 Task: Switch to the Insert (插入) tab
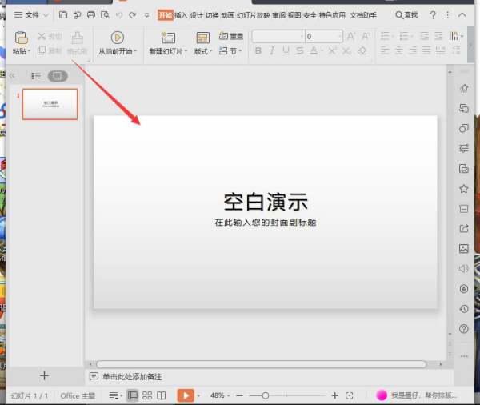181,15
